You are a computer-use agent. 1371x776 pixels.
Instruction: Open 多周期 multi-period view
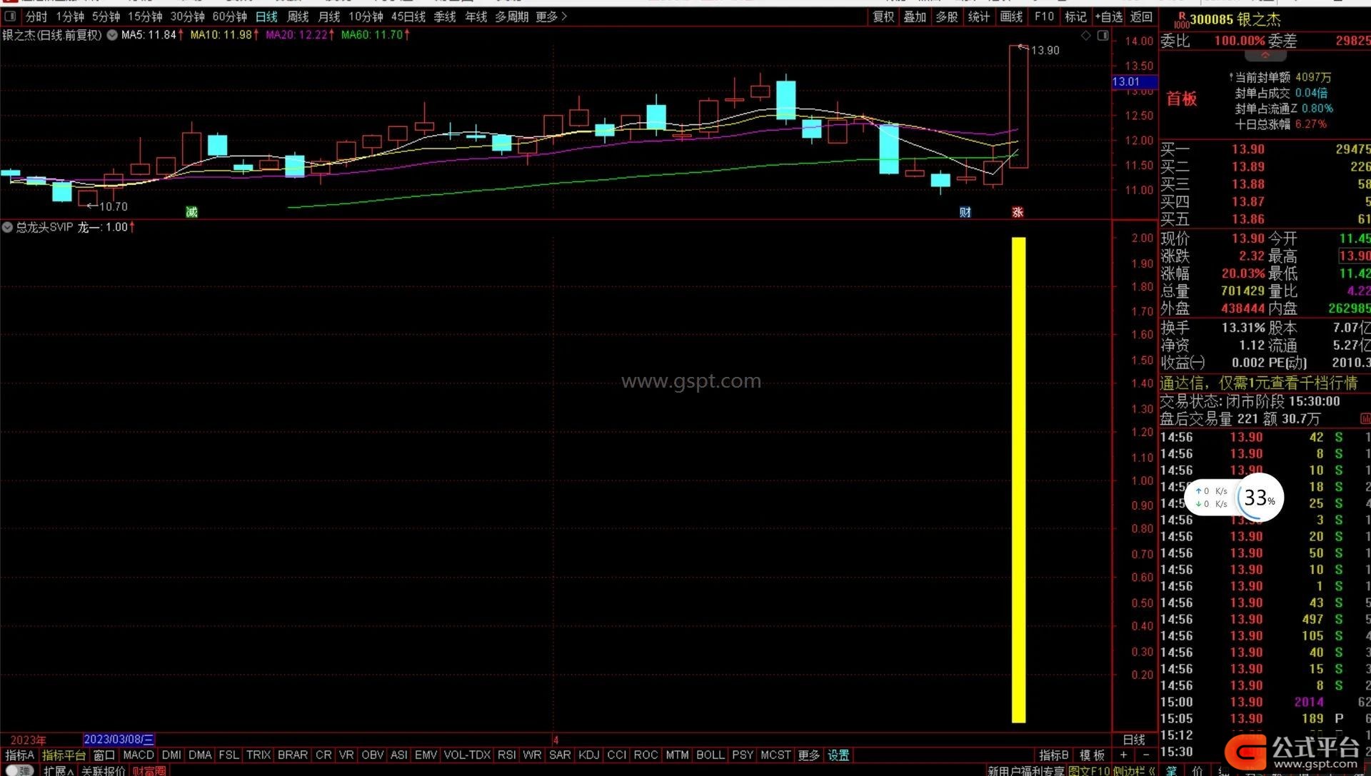click(512, 16)
